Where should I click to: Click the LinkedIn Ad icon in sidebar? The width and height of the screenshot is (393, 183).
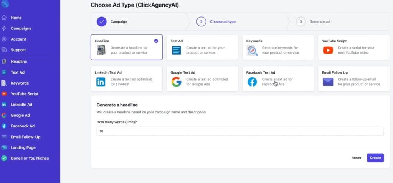click(4, 105)
